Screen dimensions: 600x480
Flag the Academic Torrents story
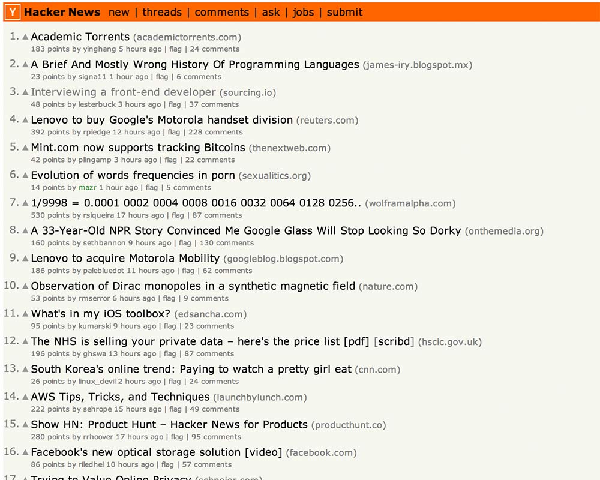pyautogui.click(x=175, y=49)
